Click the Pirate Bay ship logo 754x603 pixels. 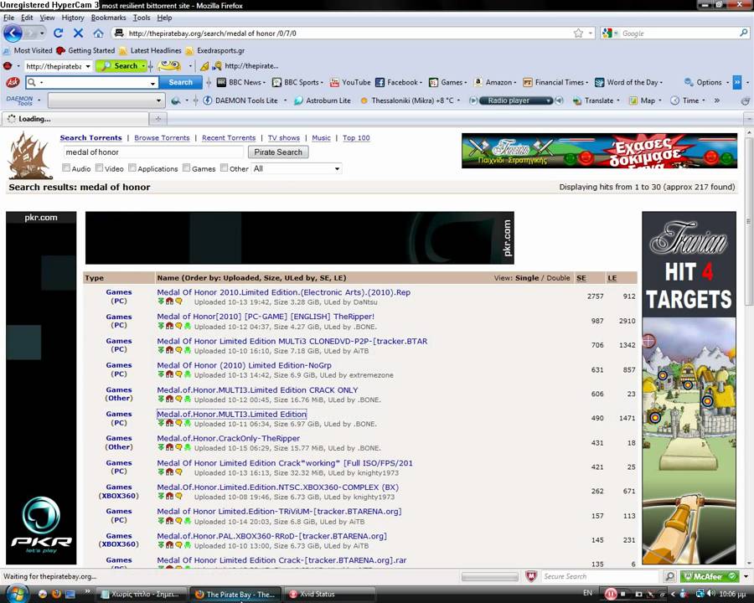tap(31, 156)
